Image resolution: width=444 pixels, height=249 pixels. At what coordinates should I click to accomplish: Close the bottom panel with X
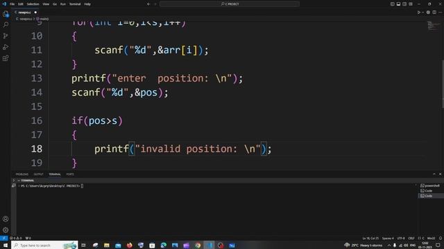440,174
